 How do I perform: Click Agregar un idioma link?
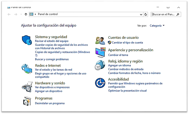120,65
